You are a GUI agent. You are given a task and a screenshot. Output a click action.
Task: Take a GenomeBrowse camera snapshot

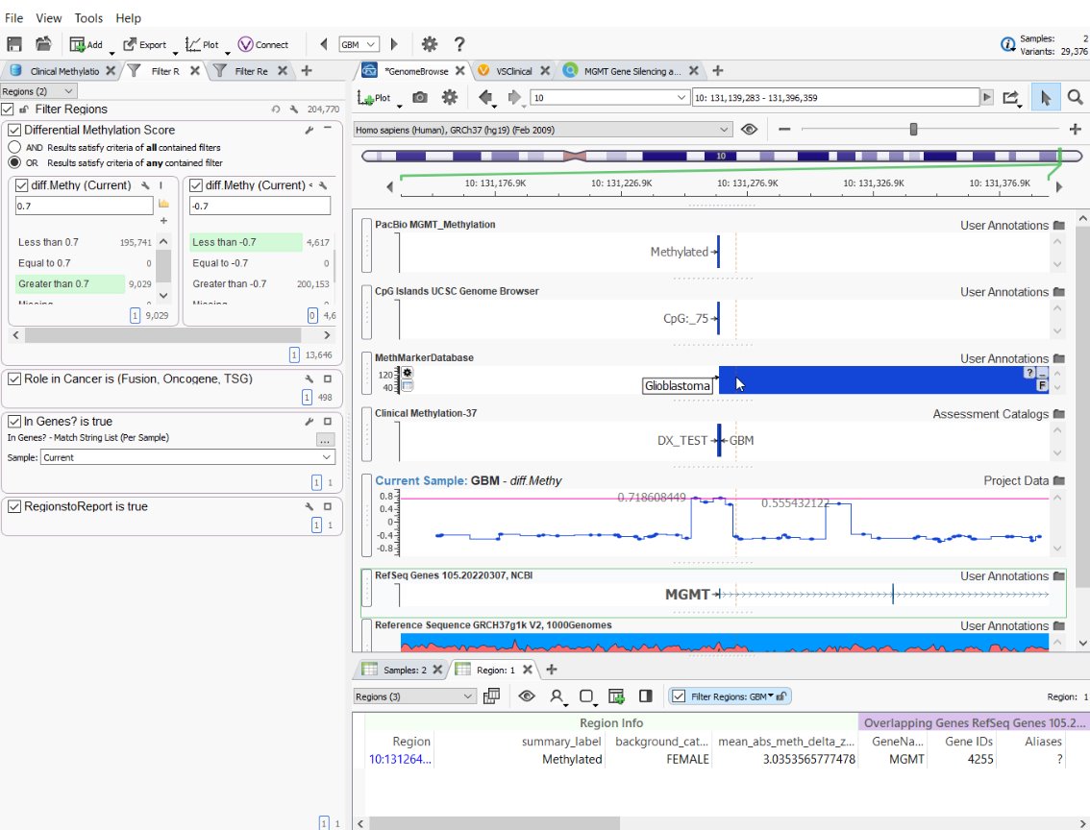point(420,98)
